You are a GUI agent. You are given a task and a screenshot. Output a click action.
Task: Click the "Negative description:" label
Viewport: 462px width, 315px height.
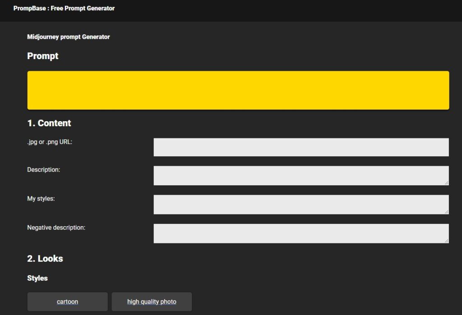pos(56,228)
